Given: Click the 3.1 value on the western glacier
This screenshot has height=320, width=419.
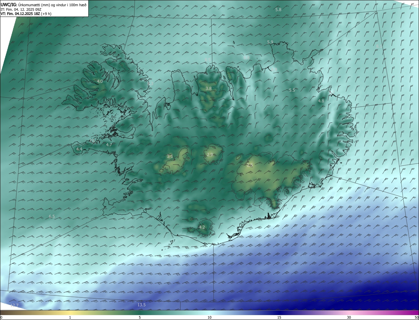Looking at the screenshot, I should pyautogui.click(x=170, y=156).
